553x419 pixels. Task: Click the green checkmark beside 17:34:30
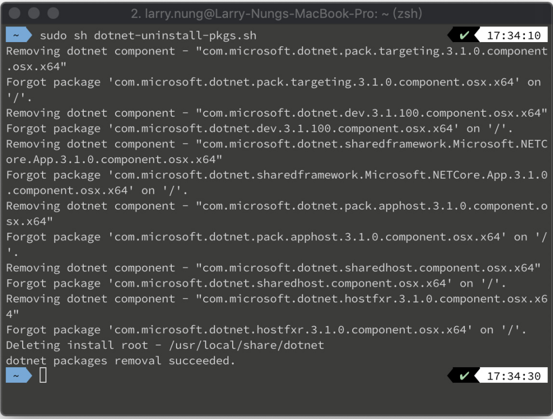[x=464, y=376]
